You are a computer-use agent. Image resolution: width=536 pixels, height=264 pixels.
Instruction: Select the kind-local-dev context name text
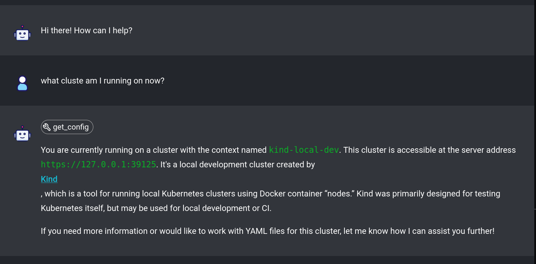[x=304, y=150]
